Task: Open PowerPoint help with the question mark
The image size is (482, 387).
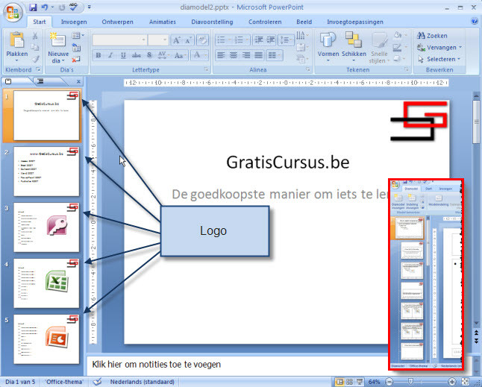Action: point(475,21)
